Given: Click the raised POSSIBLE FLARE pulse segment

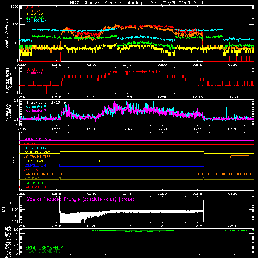Looking at the screenshot, I should 116,147.
